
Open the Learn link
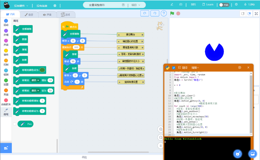click(x=208, y=5)
